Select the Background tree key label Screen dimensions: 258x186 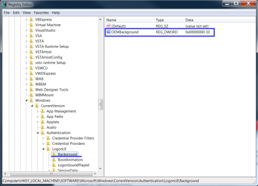68,154
